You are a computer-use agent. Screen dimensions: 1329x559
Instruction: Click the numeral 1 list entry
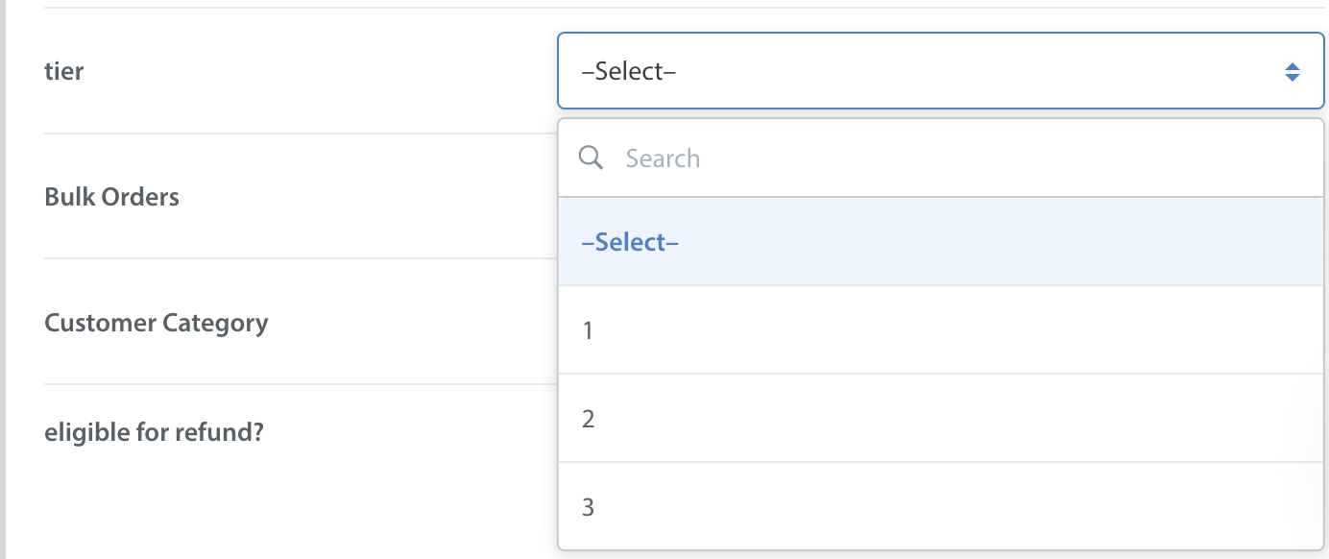click(588, 330)
